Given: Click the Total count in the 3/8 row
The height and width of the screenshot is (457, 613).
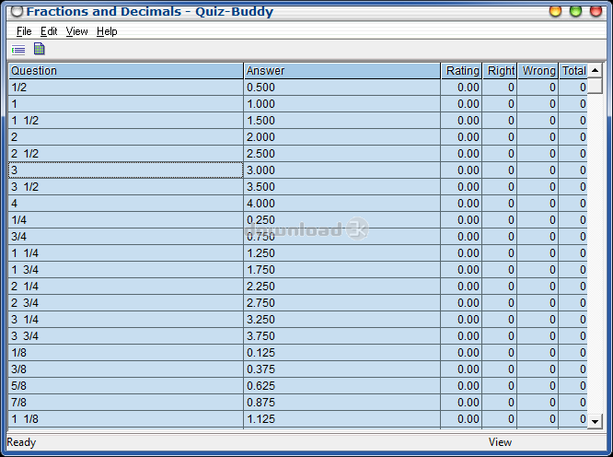Looking at the screenshot, I should tap(573, 369).
